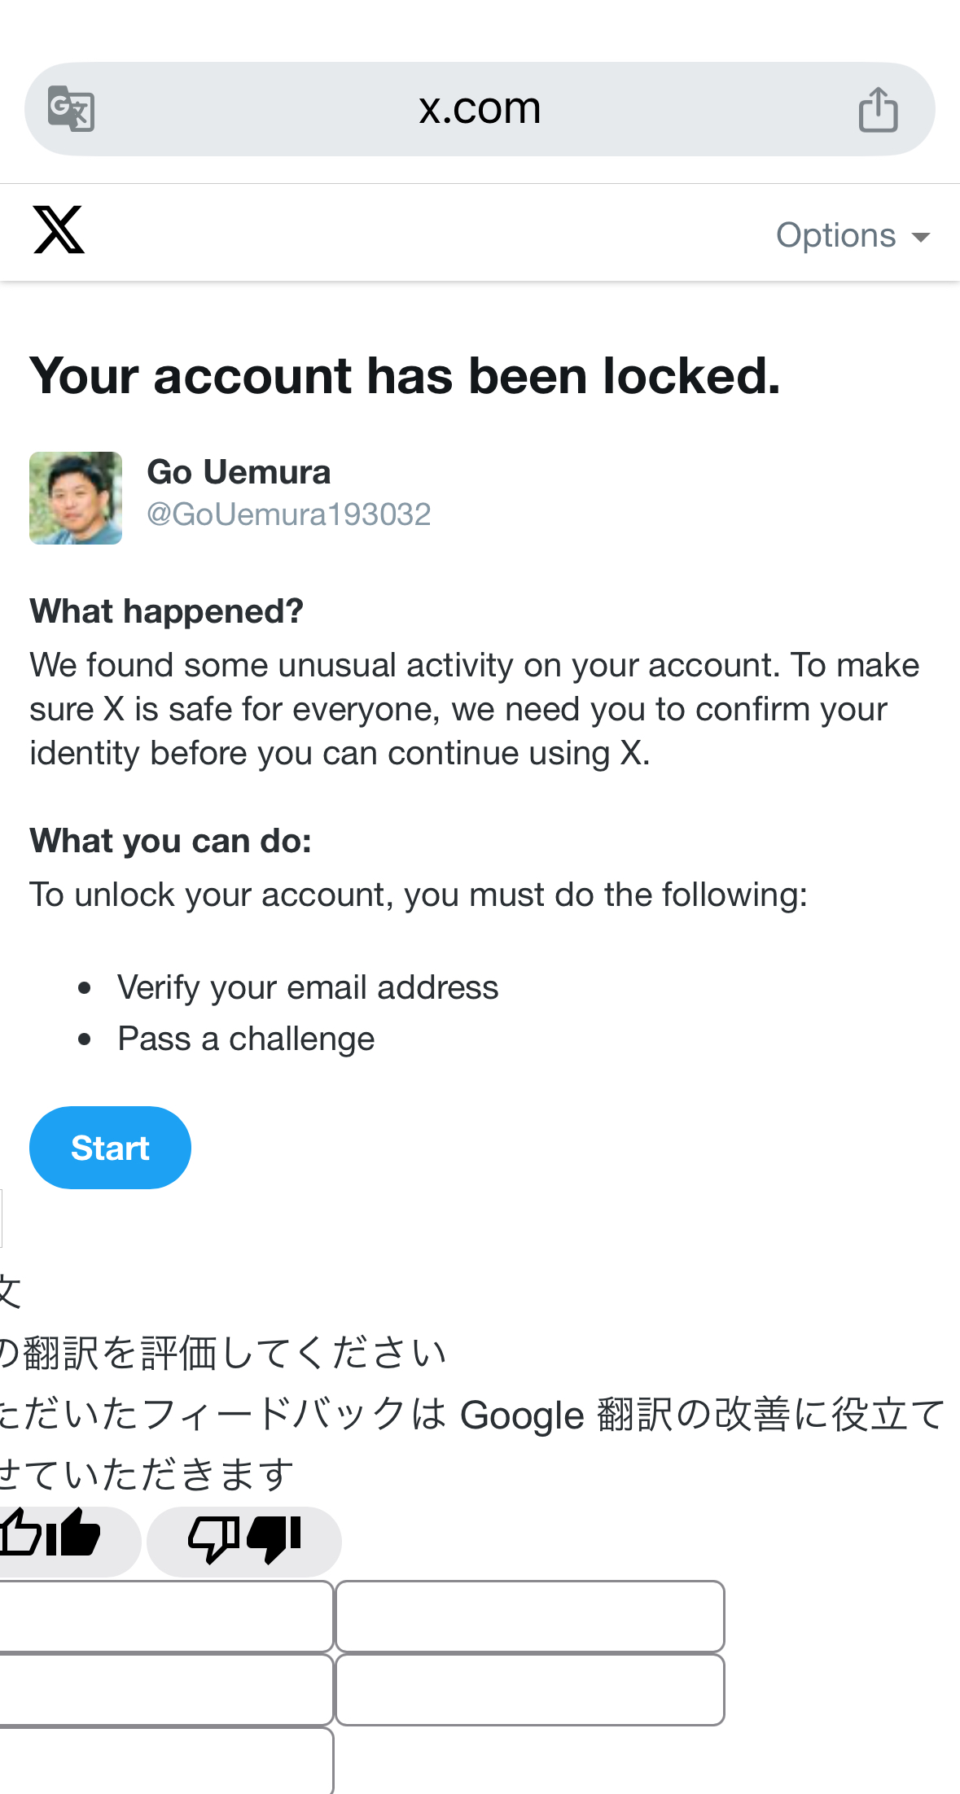Click the 'Pass a challenge' item
This screenshot has width=960, height=1794.
tap(246, 1039)
